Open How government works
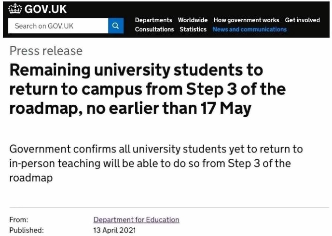The width and height of the screenshot is (332, 236). click(x=246, y=20)
